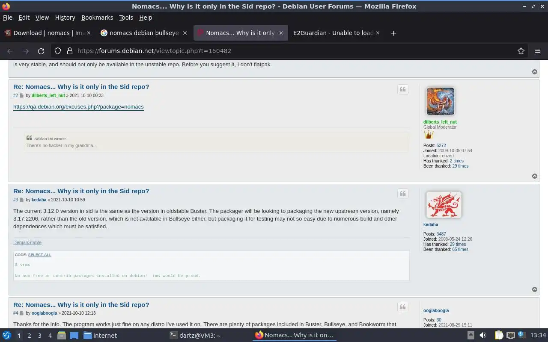Click the post #3 title link

81,191
